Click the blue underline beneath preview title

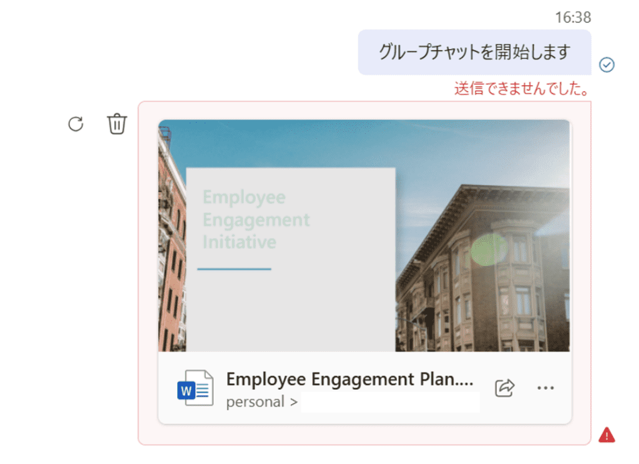pyautogui.click(x=234, y=269)
